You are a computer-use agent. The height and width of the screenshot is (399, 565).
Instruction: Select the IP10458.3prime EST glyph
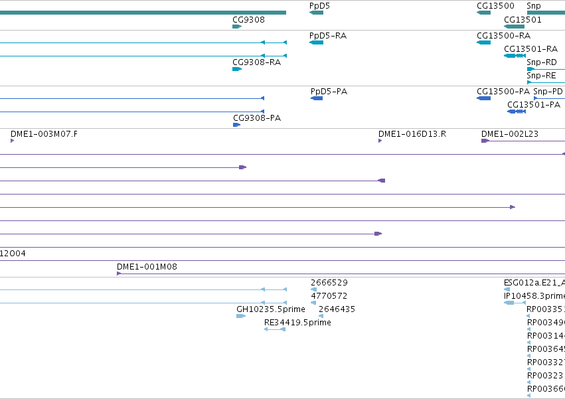click(x=515, y=303)
